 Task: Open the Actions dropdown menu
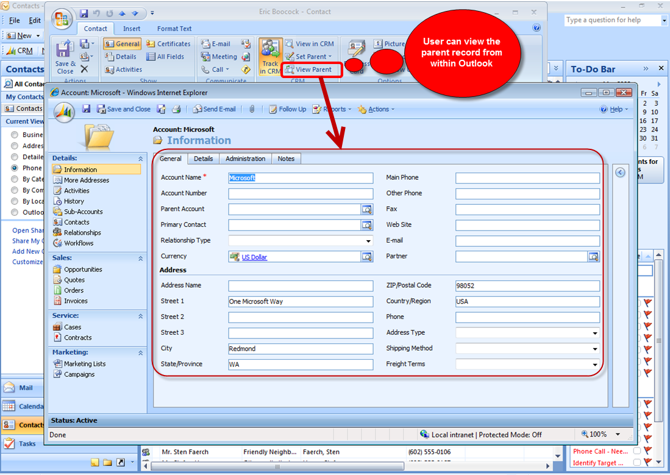(x=376, y=109)
